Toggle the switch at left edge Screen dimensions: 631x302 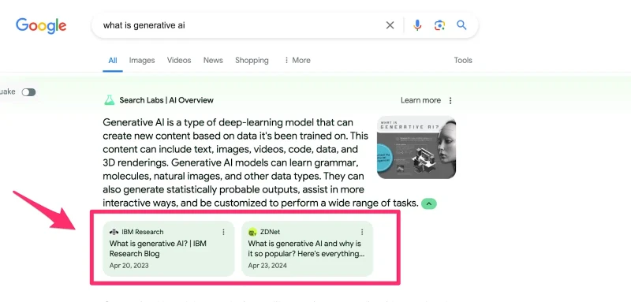pos(28,92)
